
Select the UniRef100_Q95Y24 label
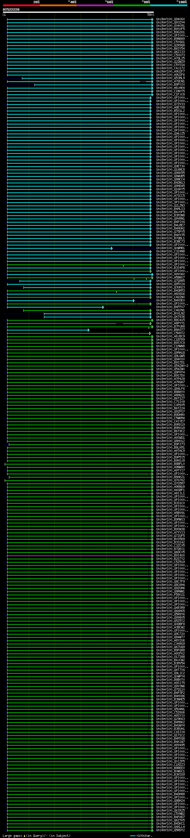170,284
